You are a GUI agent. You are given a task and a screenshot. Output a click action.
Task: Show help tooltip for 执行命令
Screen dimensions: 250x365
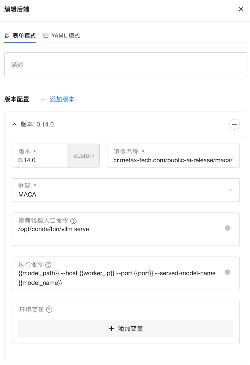48,265
